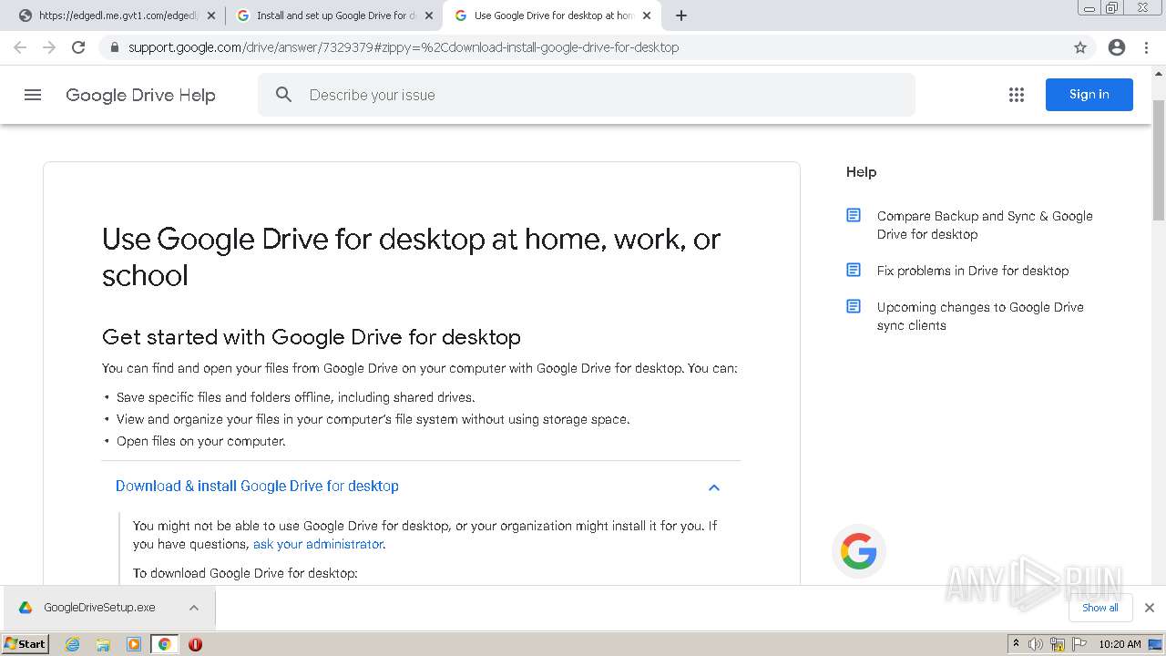Click Chrome icon in taskbar
This screenshot has width=1166, height=656.
point(164,644)
